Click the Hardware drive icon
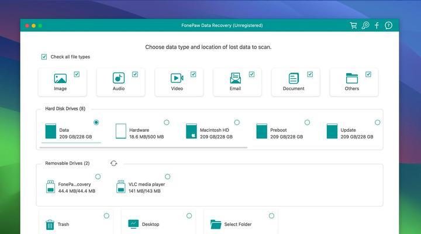421x234 pixels. pos(121,131)
